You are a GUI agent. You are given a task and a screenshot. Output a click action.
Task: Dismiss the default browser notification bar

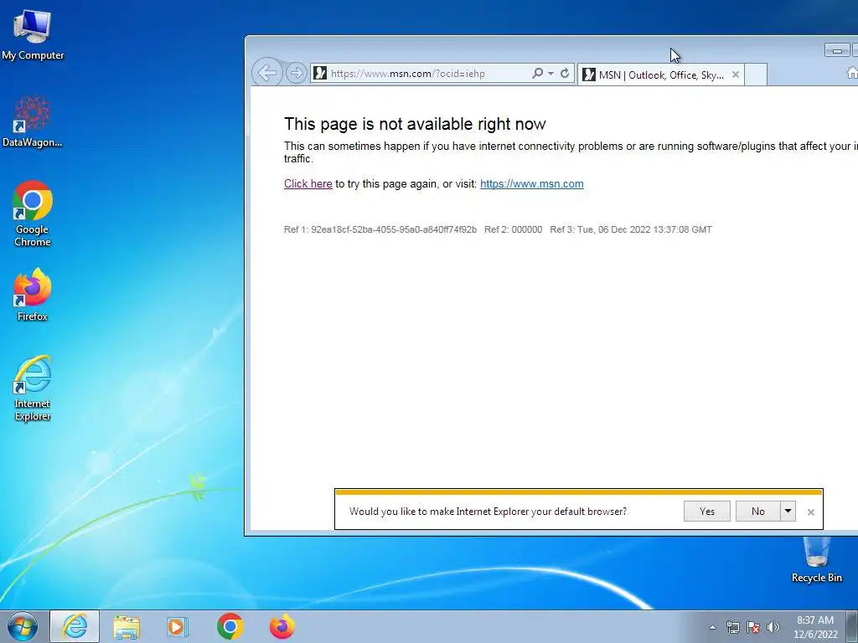(811, 512)
